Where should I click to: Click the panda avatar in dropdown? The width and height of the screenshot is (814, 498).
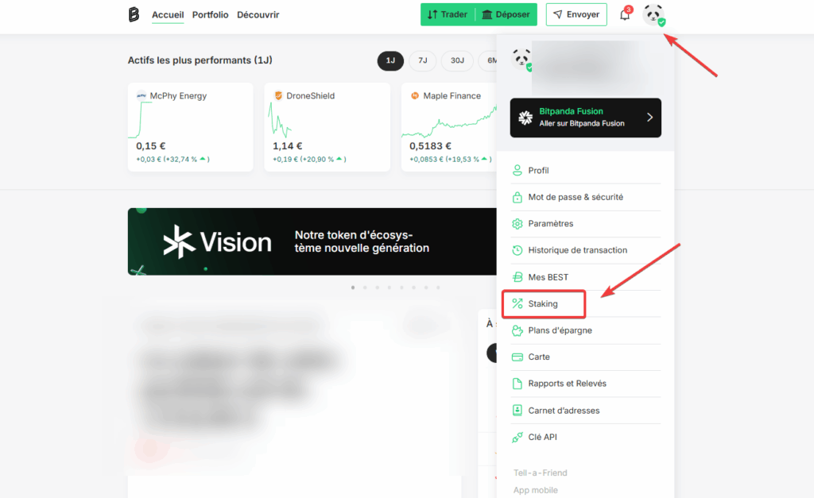tap(521, 59)
